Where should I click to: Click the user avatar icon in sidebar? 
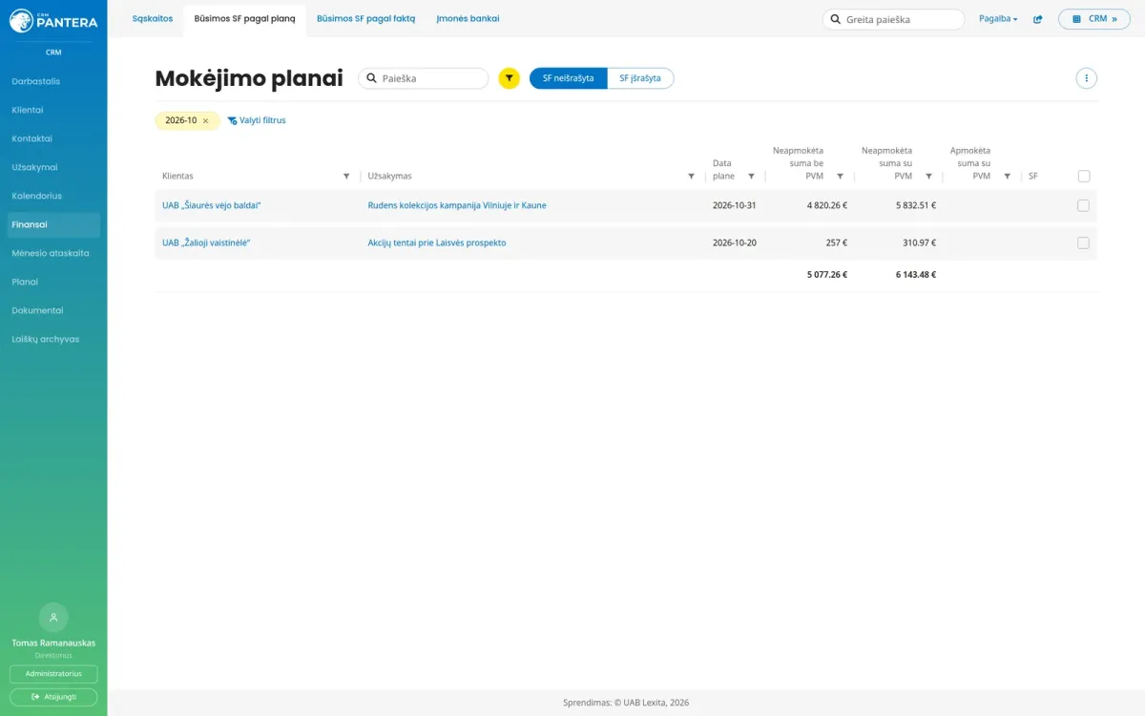53,617
